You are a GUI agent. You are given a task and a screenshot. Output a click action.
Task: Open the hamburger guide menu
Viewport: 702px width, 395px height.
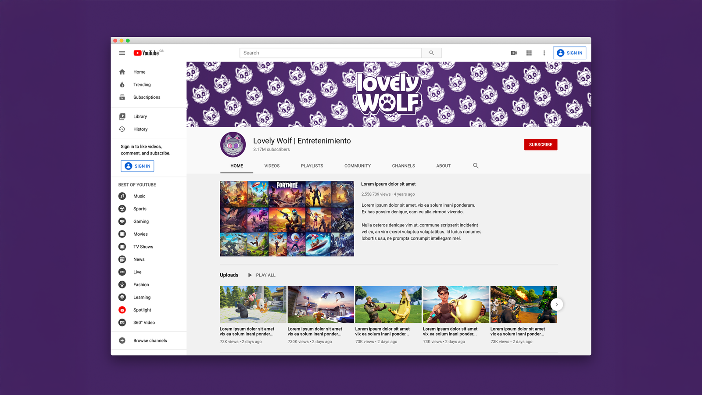122,53
